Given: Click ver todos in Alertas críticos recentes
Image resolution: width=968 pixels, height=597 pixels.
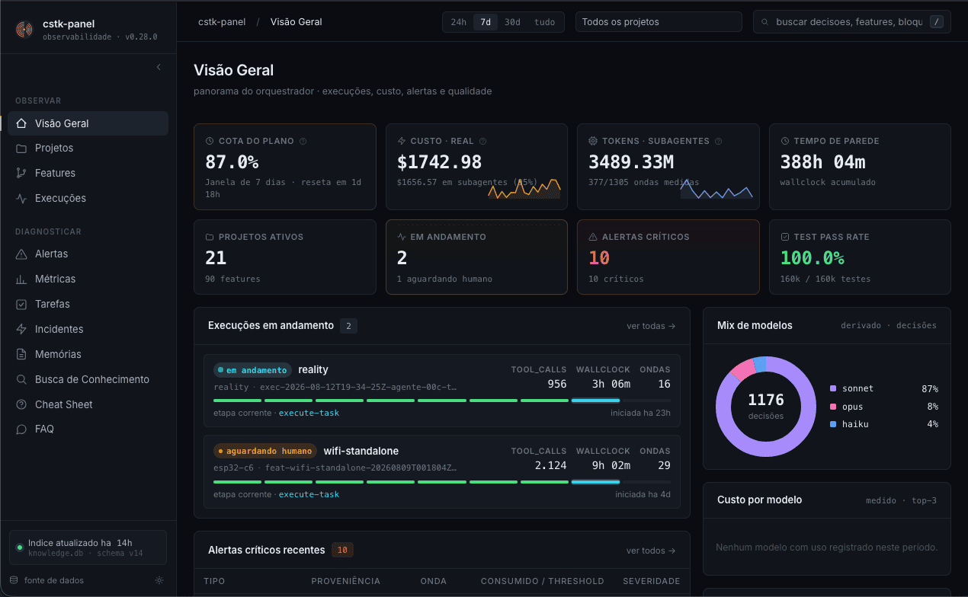Looking at the screenshot, I should (651, 551).
